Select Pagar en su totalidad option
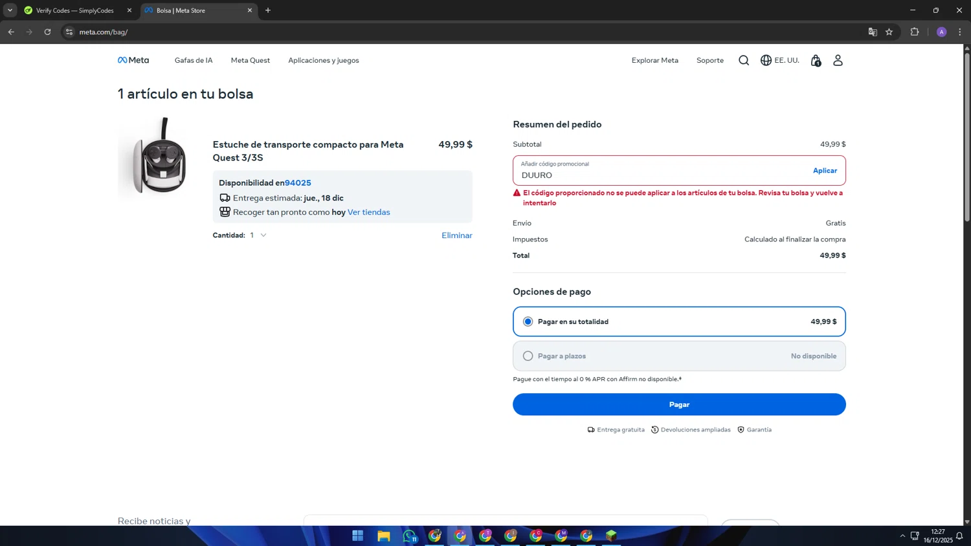This screenshot has height=546, width=971. pos(679,322)
